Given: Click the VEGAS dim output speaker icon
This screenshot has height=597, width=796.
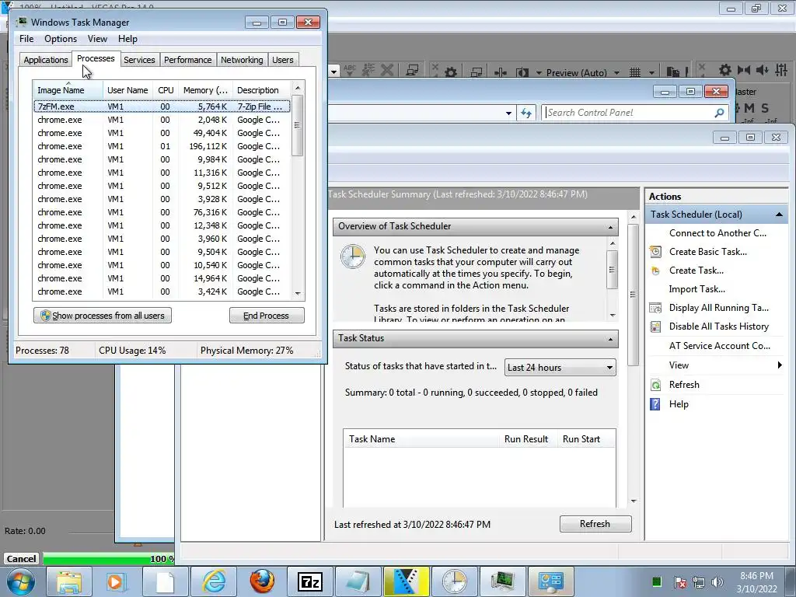Looking at the screenshot, I should [762, 69].
